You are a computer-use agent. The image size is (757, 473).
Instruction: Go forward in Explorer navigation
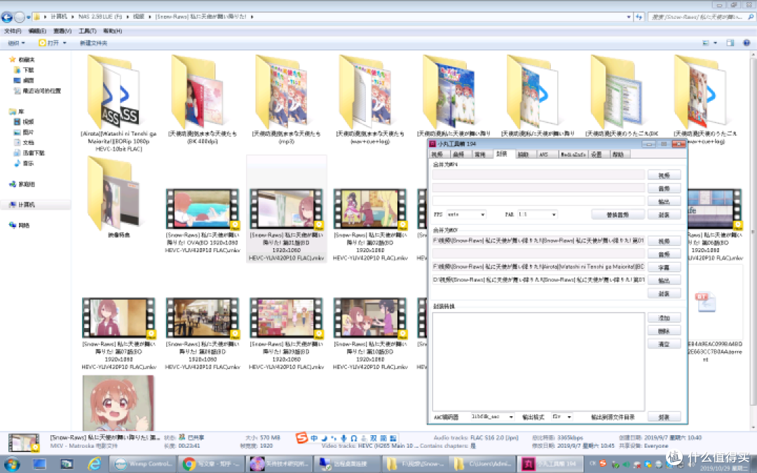pyautogui.click(x=20, y=18)
